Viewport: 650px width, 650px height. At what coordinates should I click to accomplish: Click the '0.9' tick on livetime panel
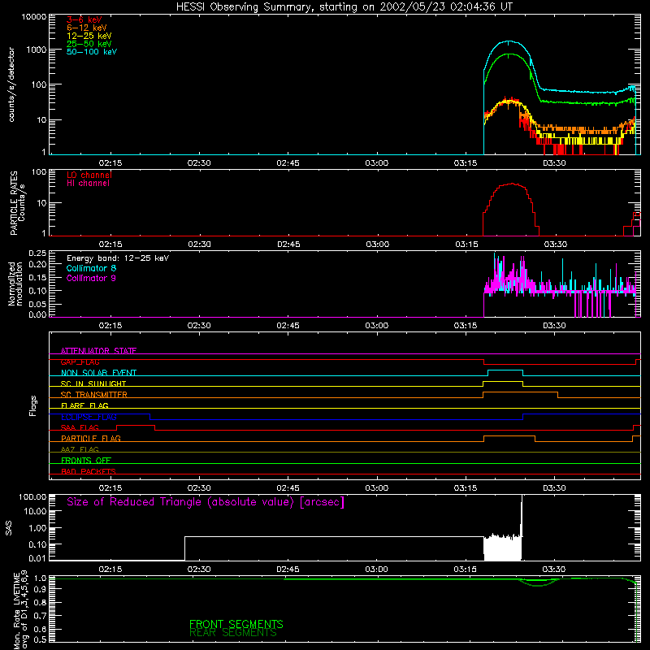[40, 588]
